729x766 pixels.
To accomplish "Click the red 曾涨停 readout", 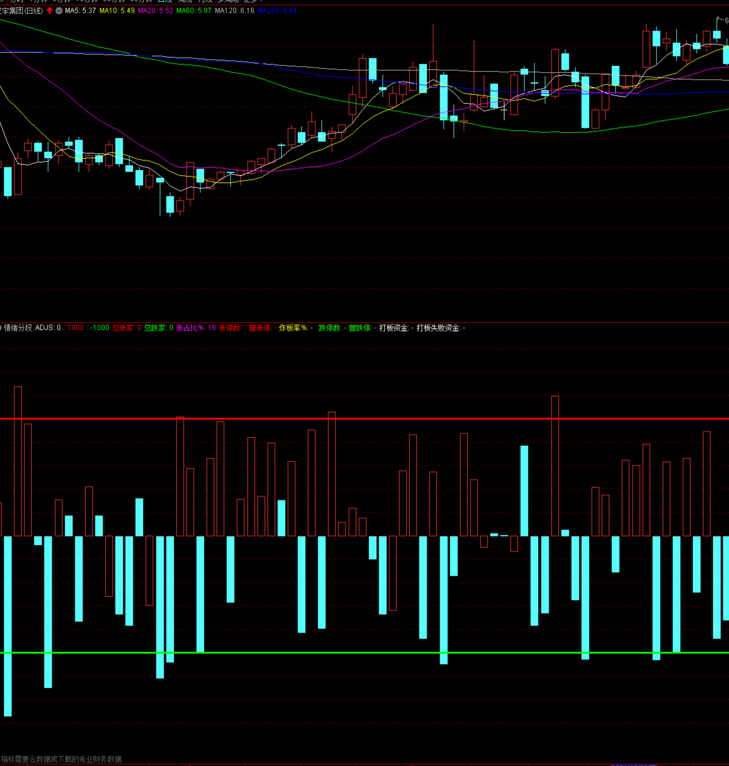I will 262,327.
